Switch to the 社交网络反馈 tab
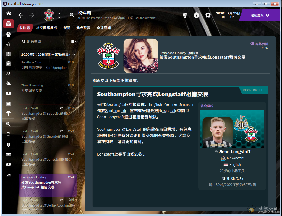Image resolution: width=282 pixels, height=216 pixels. pyautogui.click(x=47, y=28)
